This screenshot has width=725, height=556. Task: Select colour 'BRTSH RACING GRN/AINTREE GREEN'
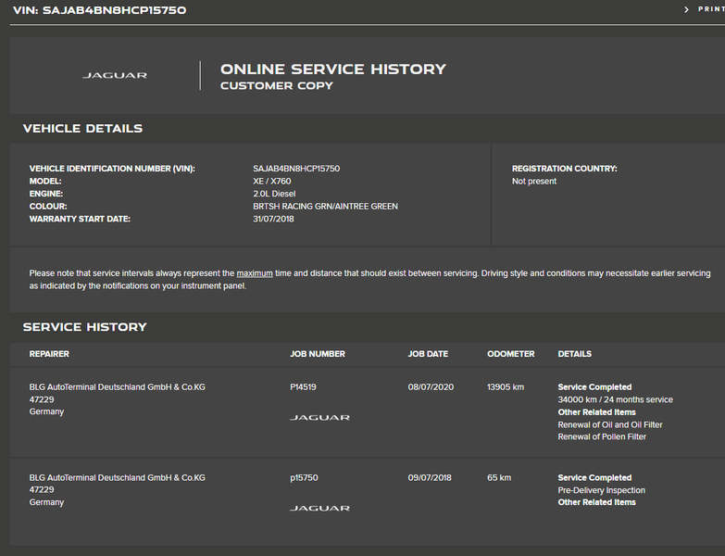tap(326, 207)
